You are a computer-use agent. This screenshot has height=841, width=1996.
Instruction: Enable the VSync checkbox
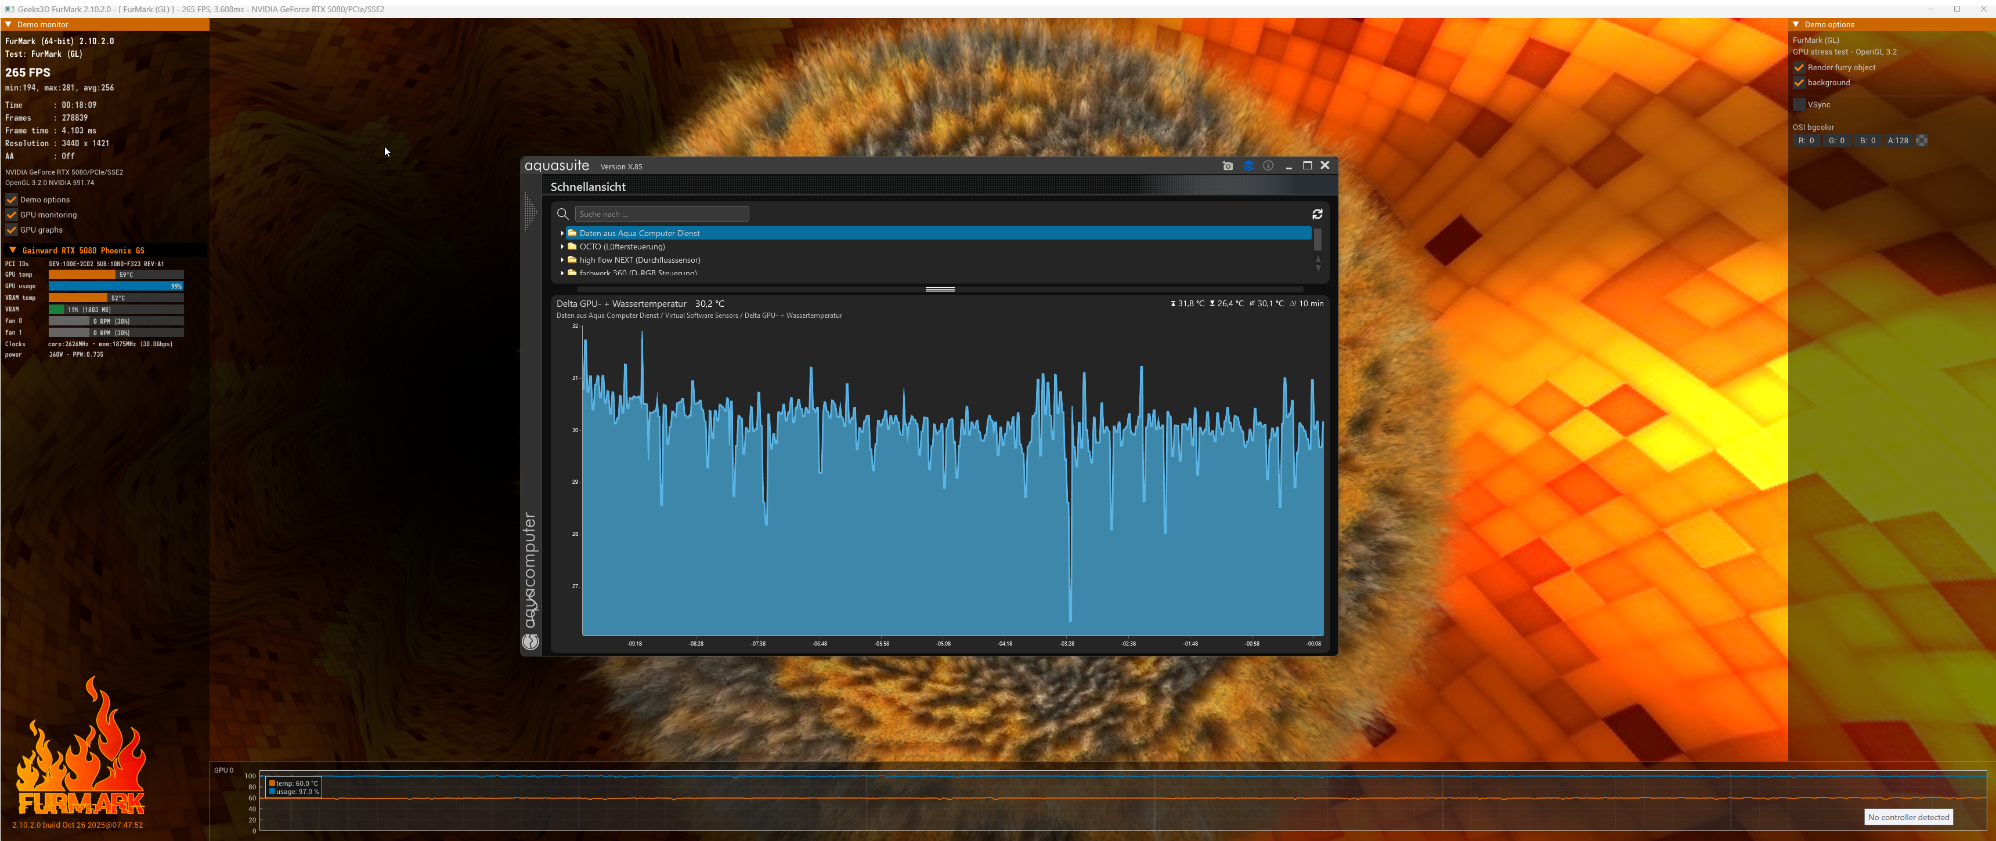click(1799, 104)
